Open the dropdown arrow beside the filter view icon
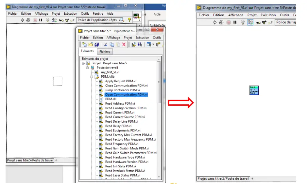This screenshot has width=307, height=184. [153, 45]
